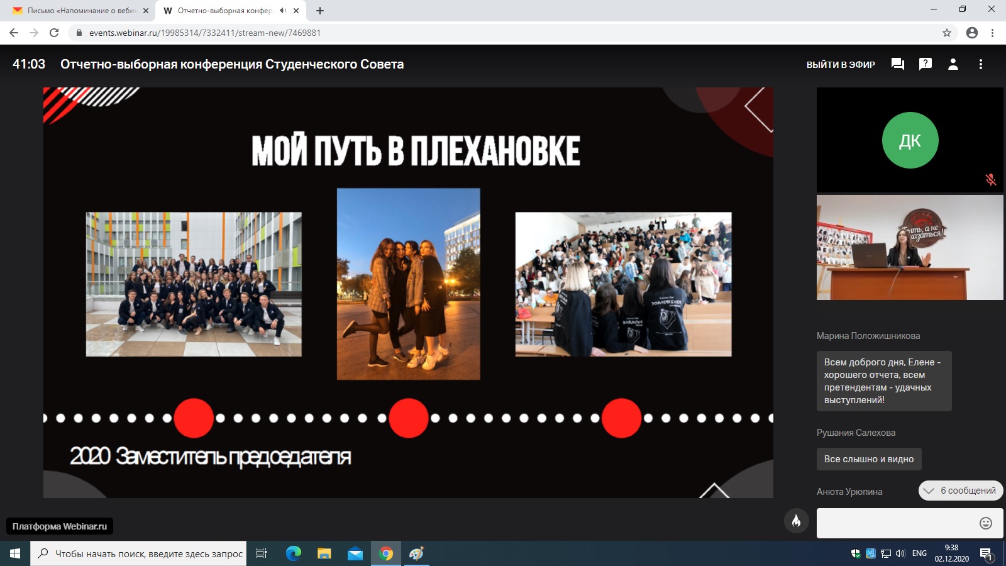The height and width of the screenshot is (566, 1006).
Task: Expand the 6 сообщений new messages pill
Action: [x=961, y=491]
